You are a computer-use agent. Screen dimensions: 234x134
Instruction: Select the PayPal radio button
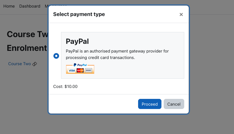click(x=56, y=56)
